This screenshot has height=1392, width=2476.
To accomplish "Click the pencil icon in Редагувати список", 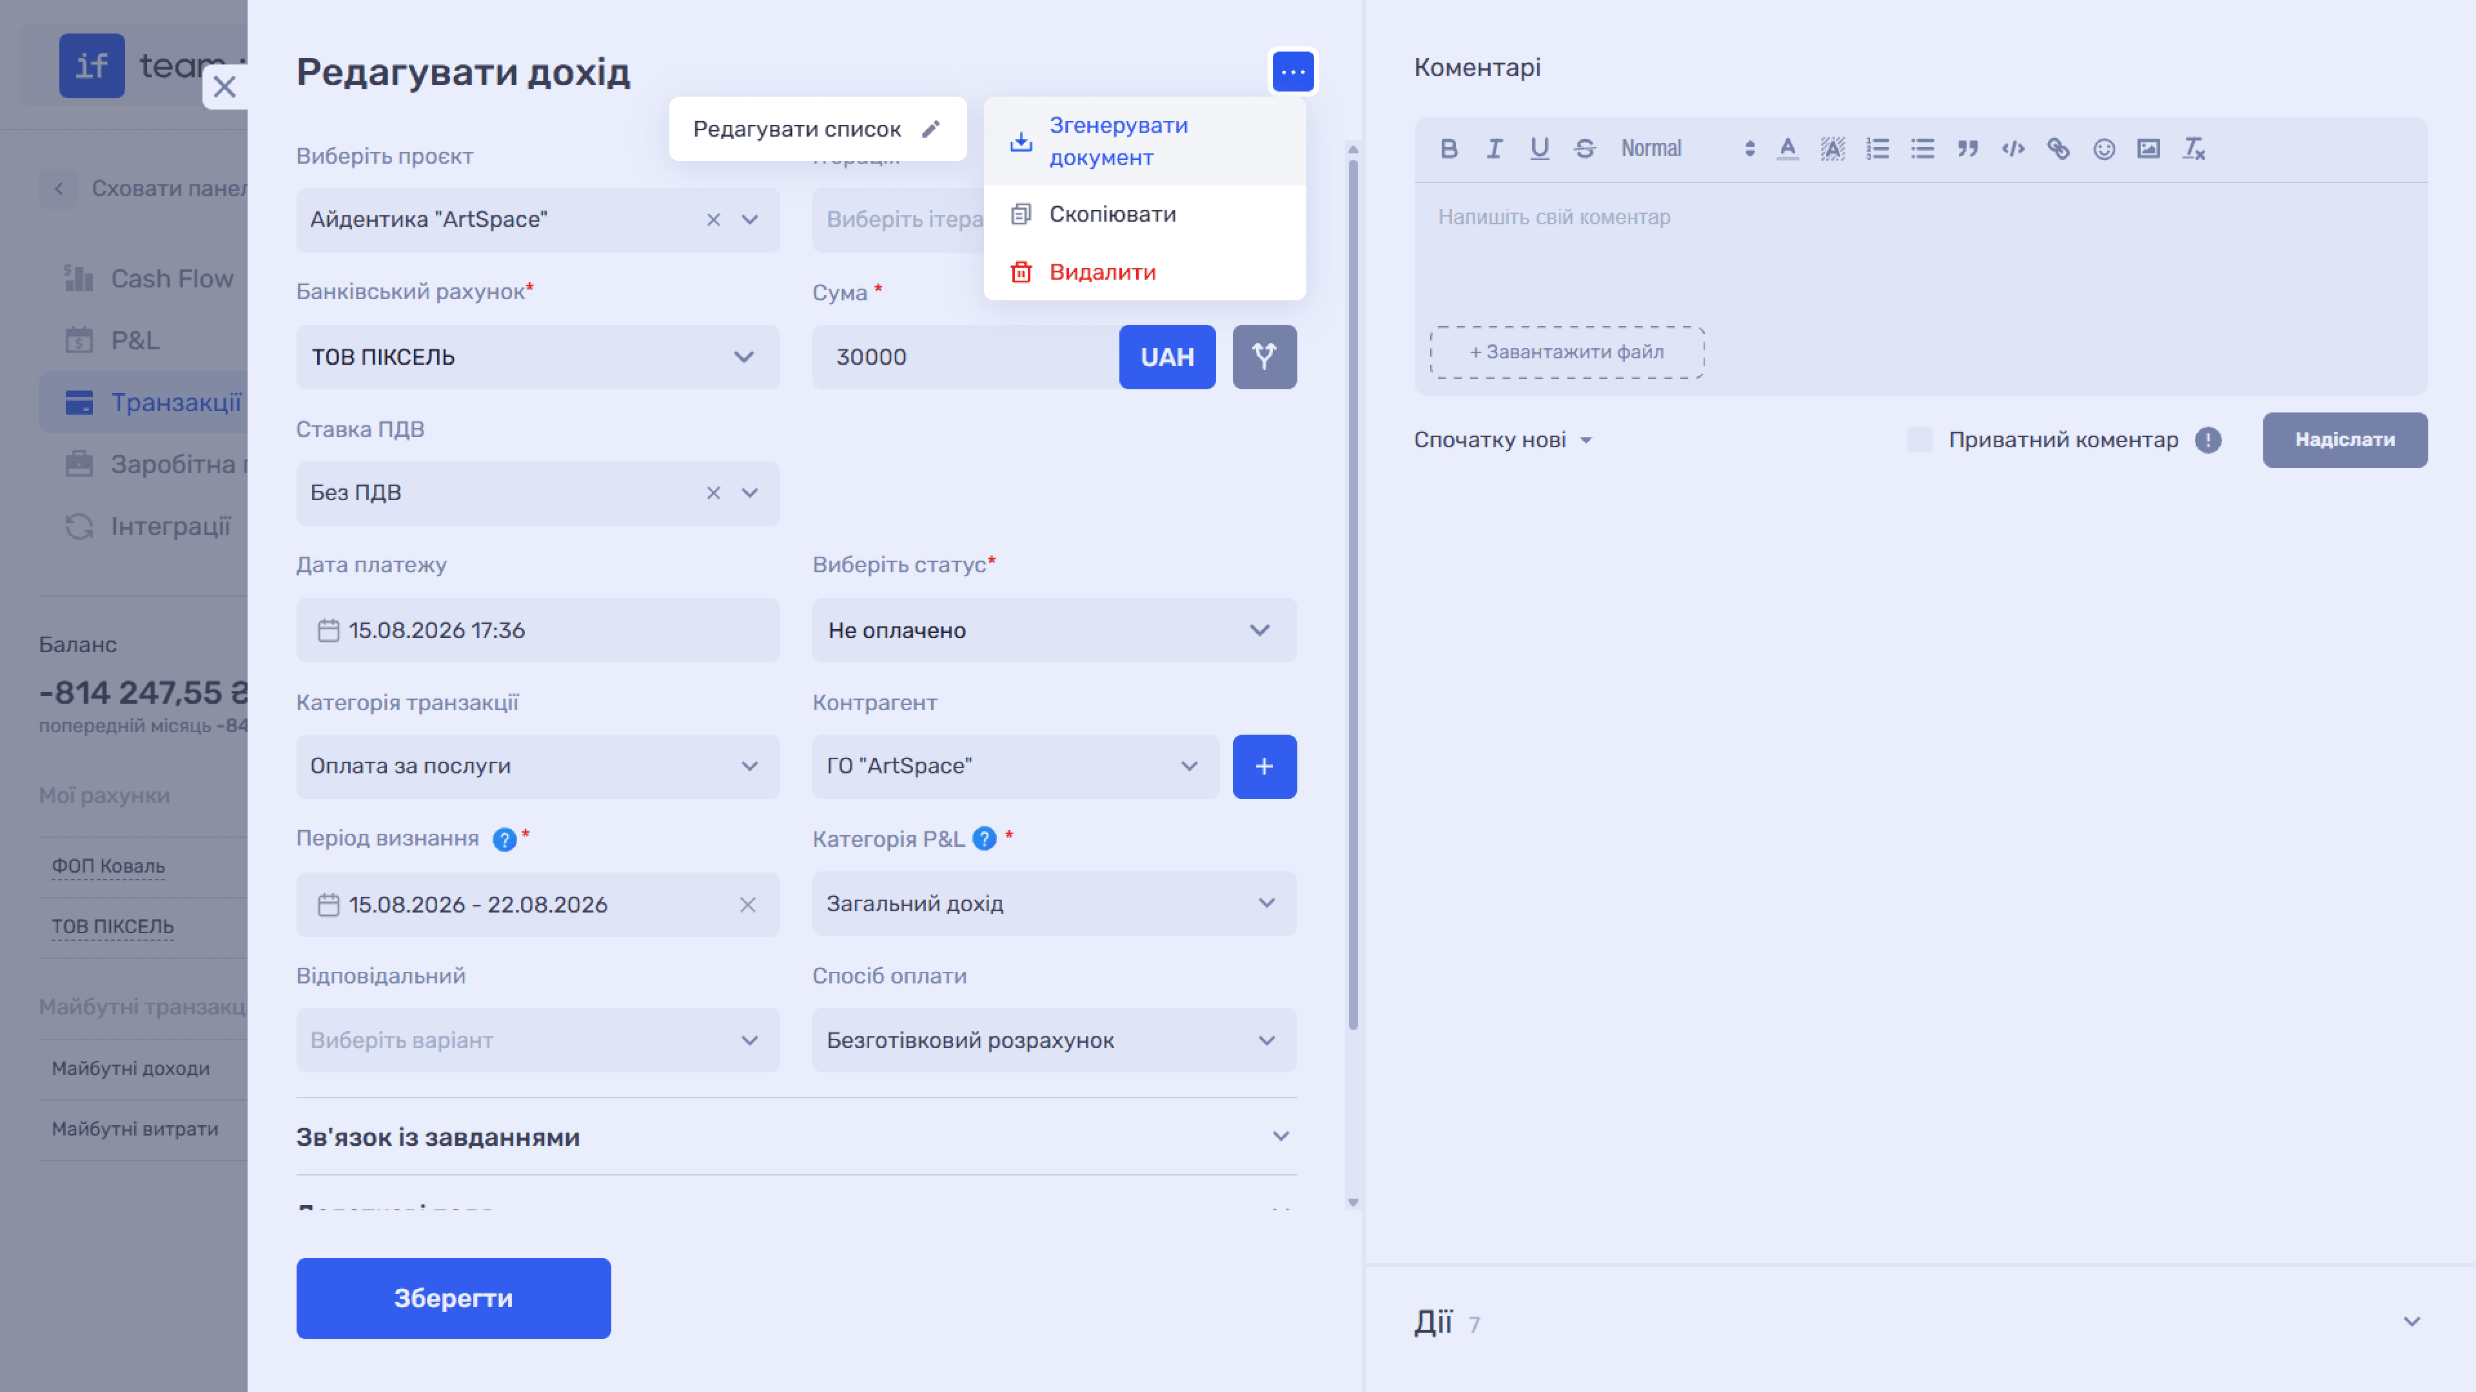I will [x=930, y=129].
